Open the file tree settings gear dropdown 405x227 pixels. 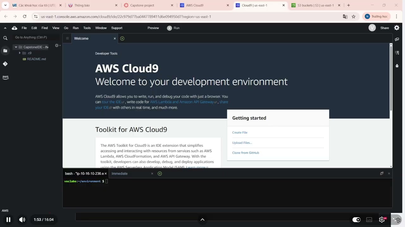[x=58, y=46]
